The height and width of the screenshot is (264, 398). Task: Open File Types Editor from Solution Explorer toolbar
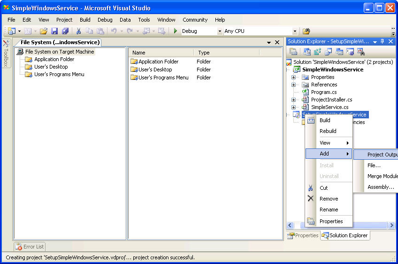click(328, 52)
